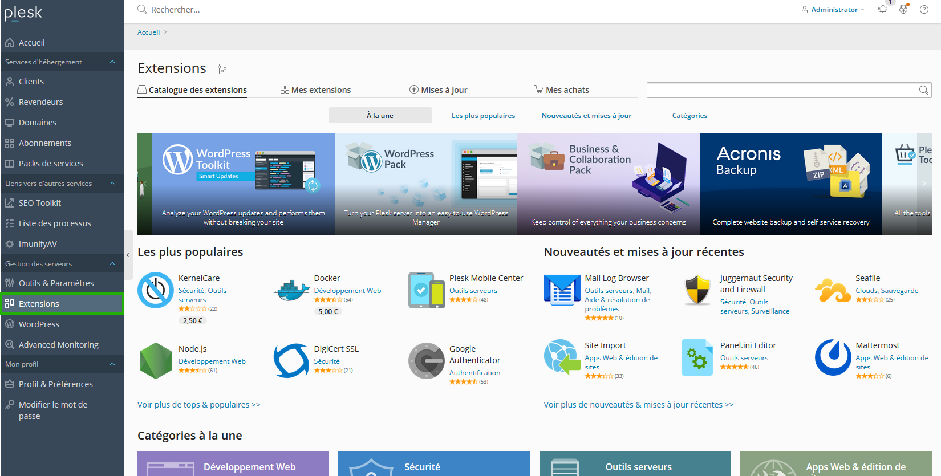Open the notifications bell icon

pos(883,9)
